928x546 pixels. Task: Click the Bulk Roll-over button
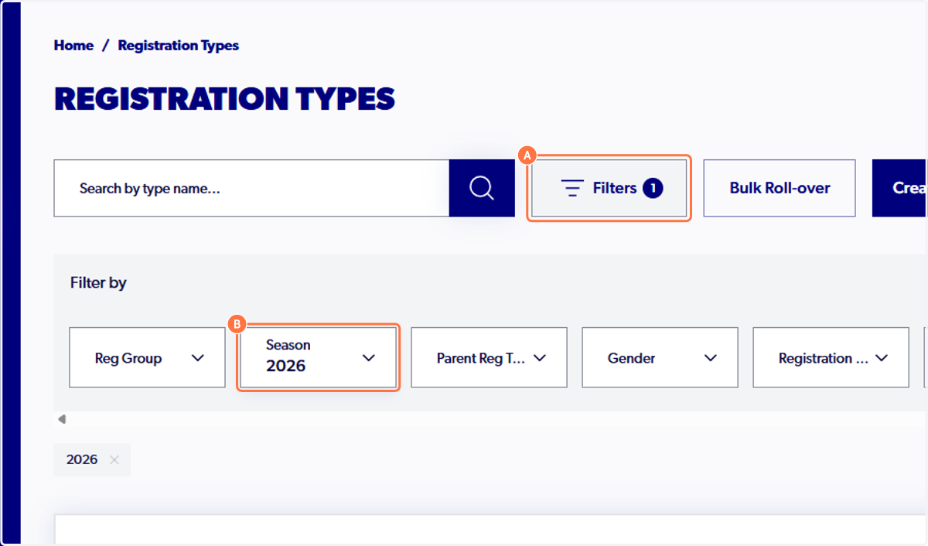point(780,188)
